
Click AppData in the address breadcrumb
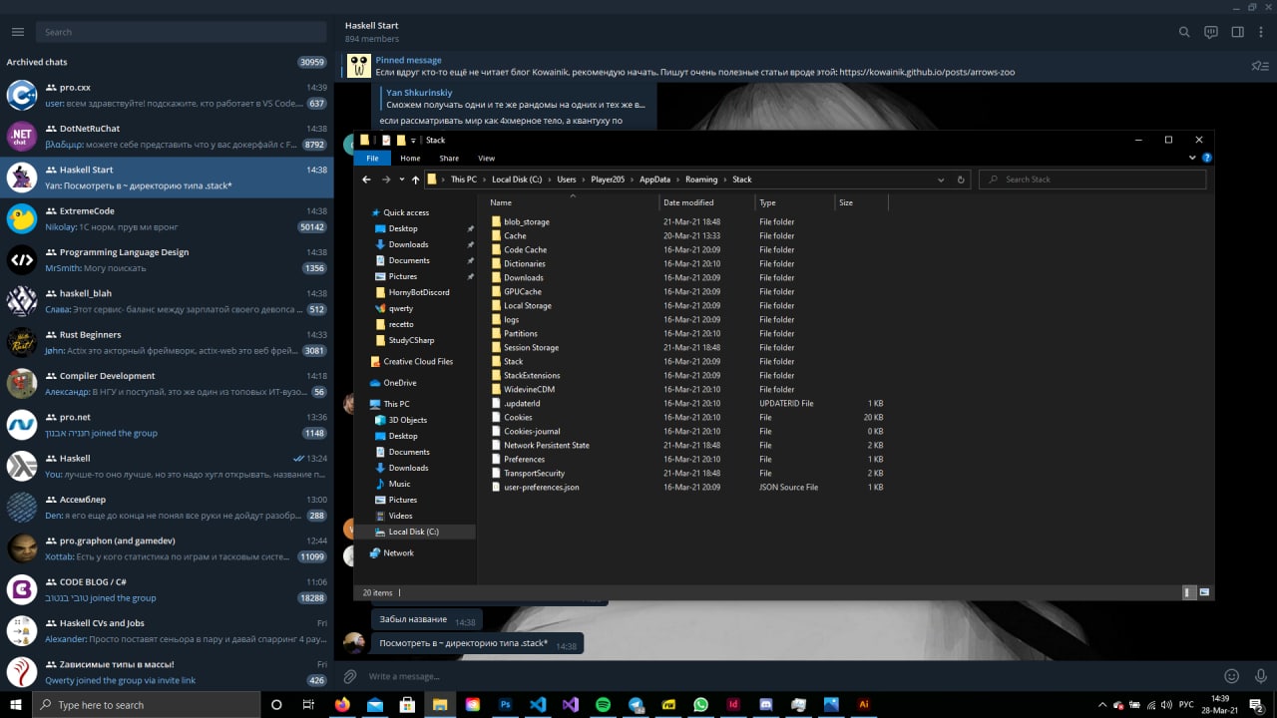pyautogui.click(x=654, y=179)
